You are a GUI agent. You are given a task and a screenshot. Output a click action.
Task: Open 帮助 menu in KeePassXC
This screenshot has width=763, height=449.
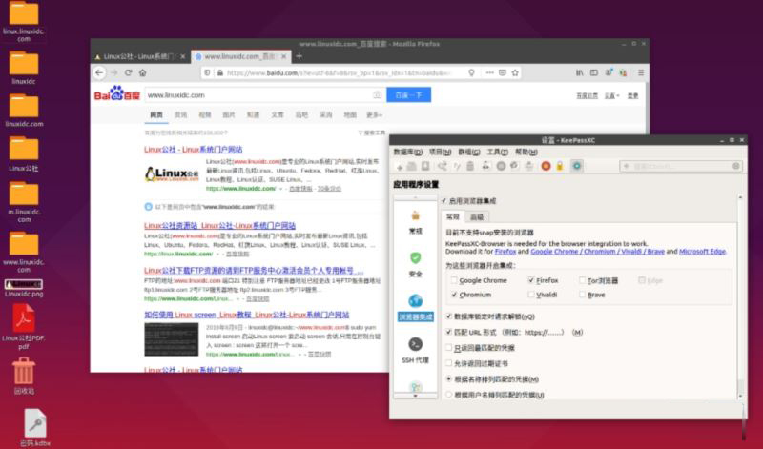526,153
